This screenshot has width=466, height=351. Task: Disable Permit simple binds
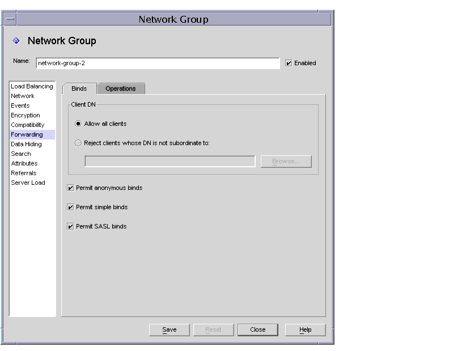click(70, 207)
